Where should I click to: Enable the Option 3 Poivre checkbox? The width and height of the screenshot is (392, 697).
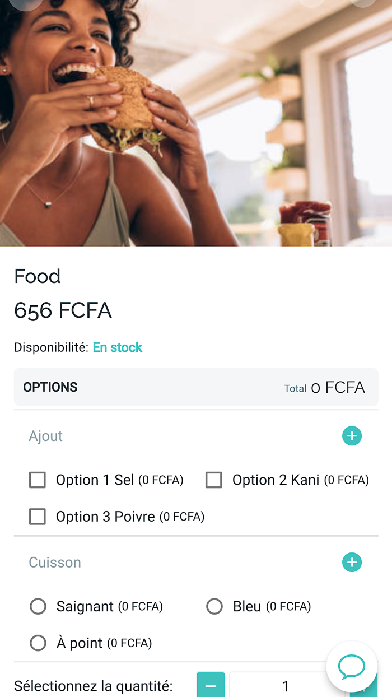[x=38, y=517]
